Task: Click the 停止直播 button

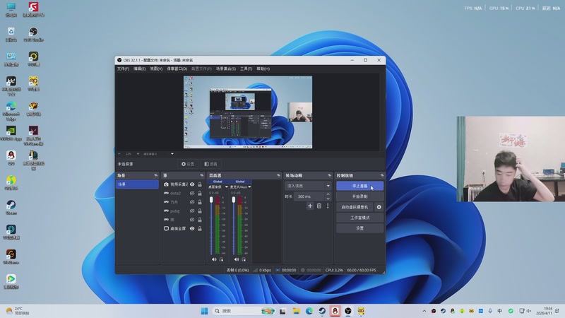Action: pyautogui.click(x=359, y=186)
